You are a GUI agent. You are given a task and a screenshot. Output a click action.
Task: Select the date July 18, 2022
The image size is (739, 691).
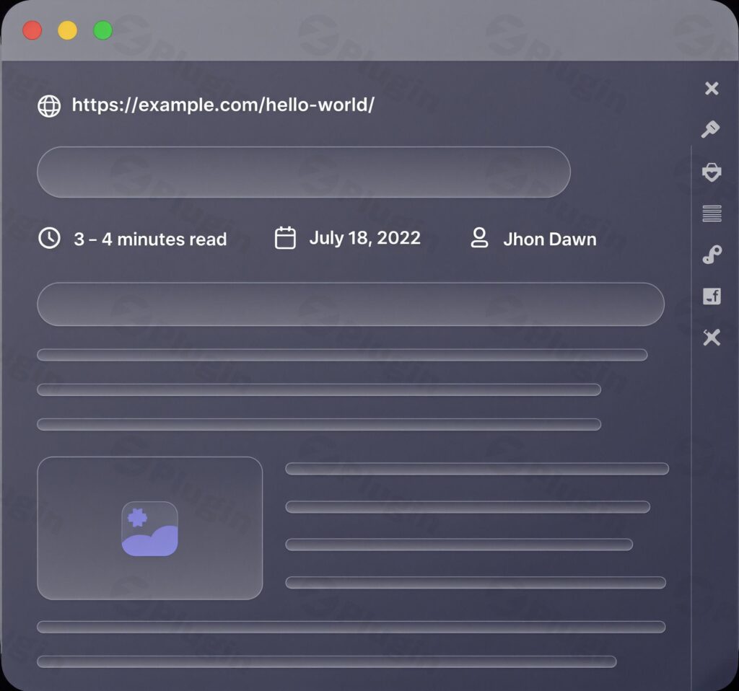pos(365,238)
